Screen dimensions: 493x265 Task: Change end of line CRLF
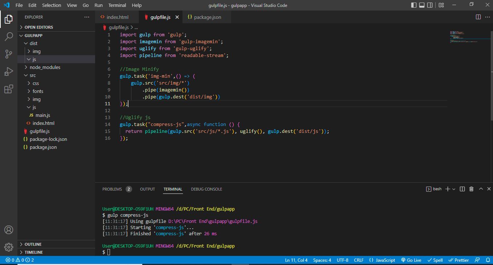pyautogui.click(x=359, y=260)
